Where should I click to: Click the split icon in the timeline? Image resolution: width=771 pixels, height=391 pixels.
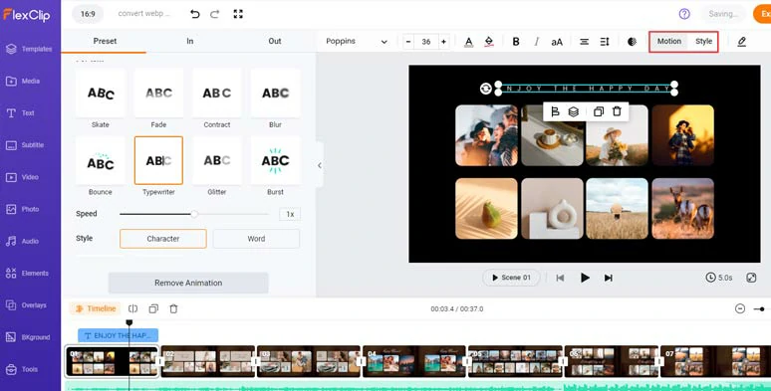(132, 309)
